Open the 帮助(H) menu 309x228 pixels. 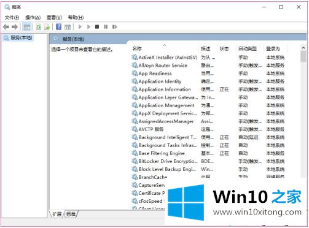[76, 18]
